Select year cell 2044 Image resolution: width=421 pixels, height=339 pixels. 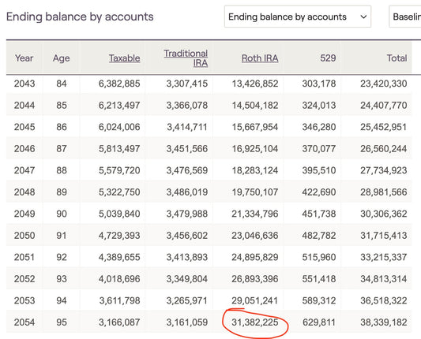pos(24,106)
